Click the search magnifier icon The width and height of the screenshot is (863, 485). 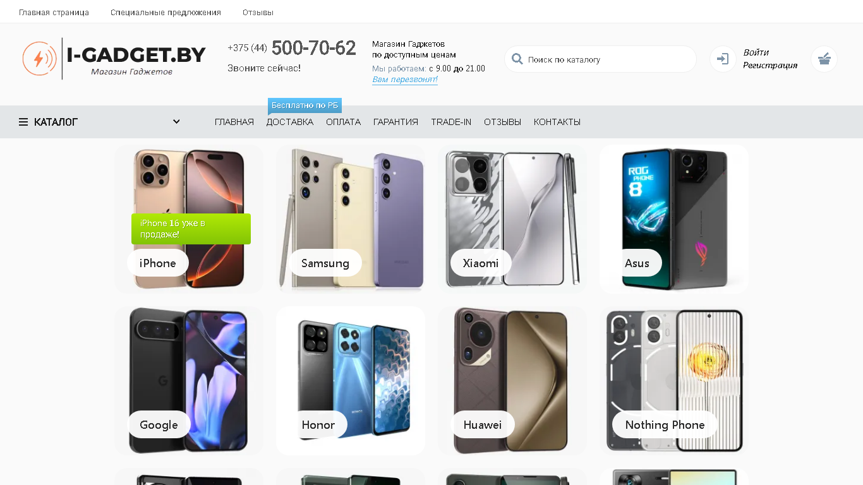[x=517, y=59]
